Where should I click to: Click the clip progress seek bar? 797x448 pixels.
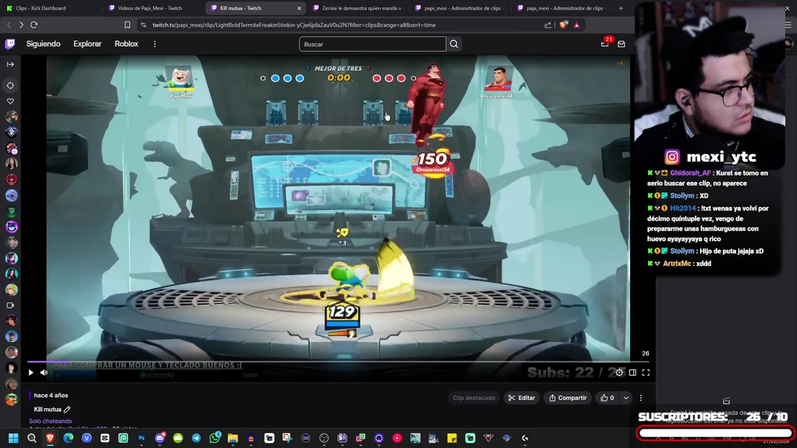pyautogui.click(x=339, y=362)
